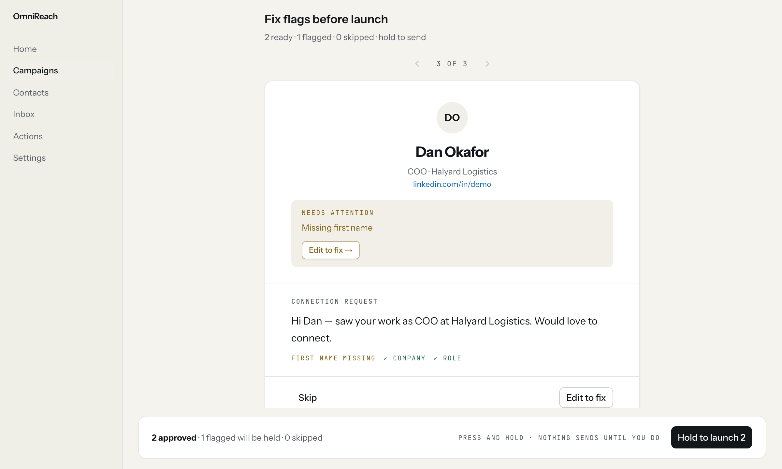Image resolution: width=782 pixels, height=469 pixels.
Task: Go to previous contact with left chevron
Action: pos(417,64)
